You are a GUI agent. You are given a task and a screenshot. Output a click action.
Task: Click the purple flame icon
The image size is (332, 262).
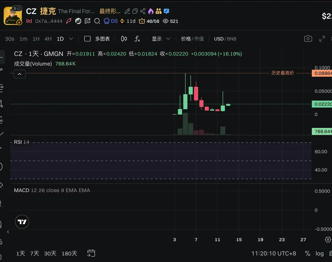pyautogui.click(x=151, y=11)
